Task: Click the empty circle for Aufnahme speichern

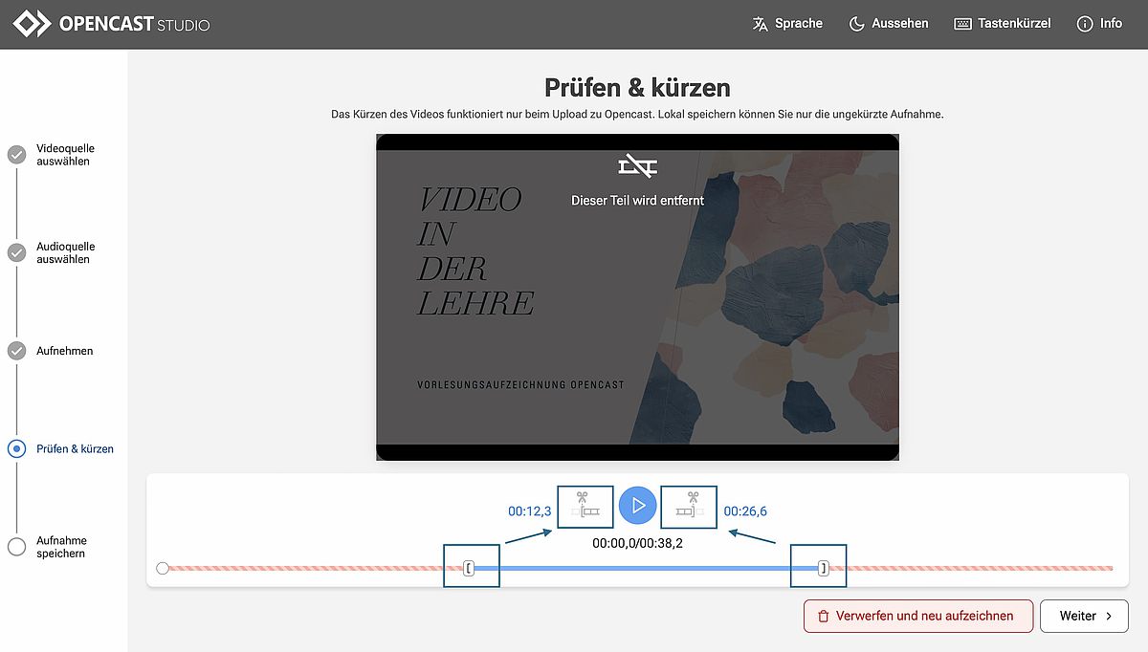Action: (16, 547)
